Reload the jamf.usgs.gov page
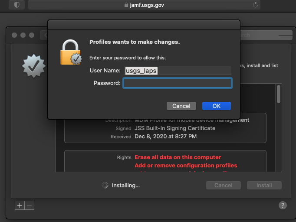This screenshot has height=222, width=296. [255, 5]
